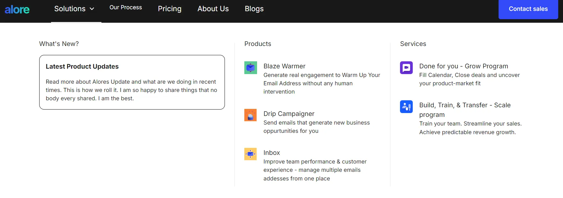Click the Inbox product icon
The height and width of the screenshot is (198, 563).
point(250,154)
